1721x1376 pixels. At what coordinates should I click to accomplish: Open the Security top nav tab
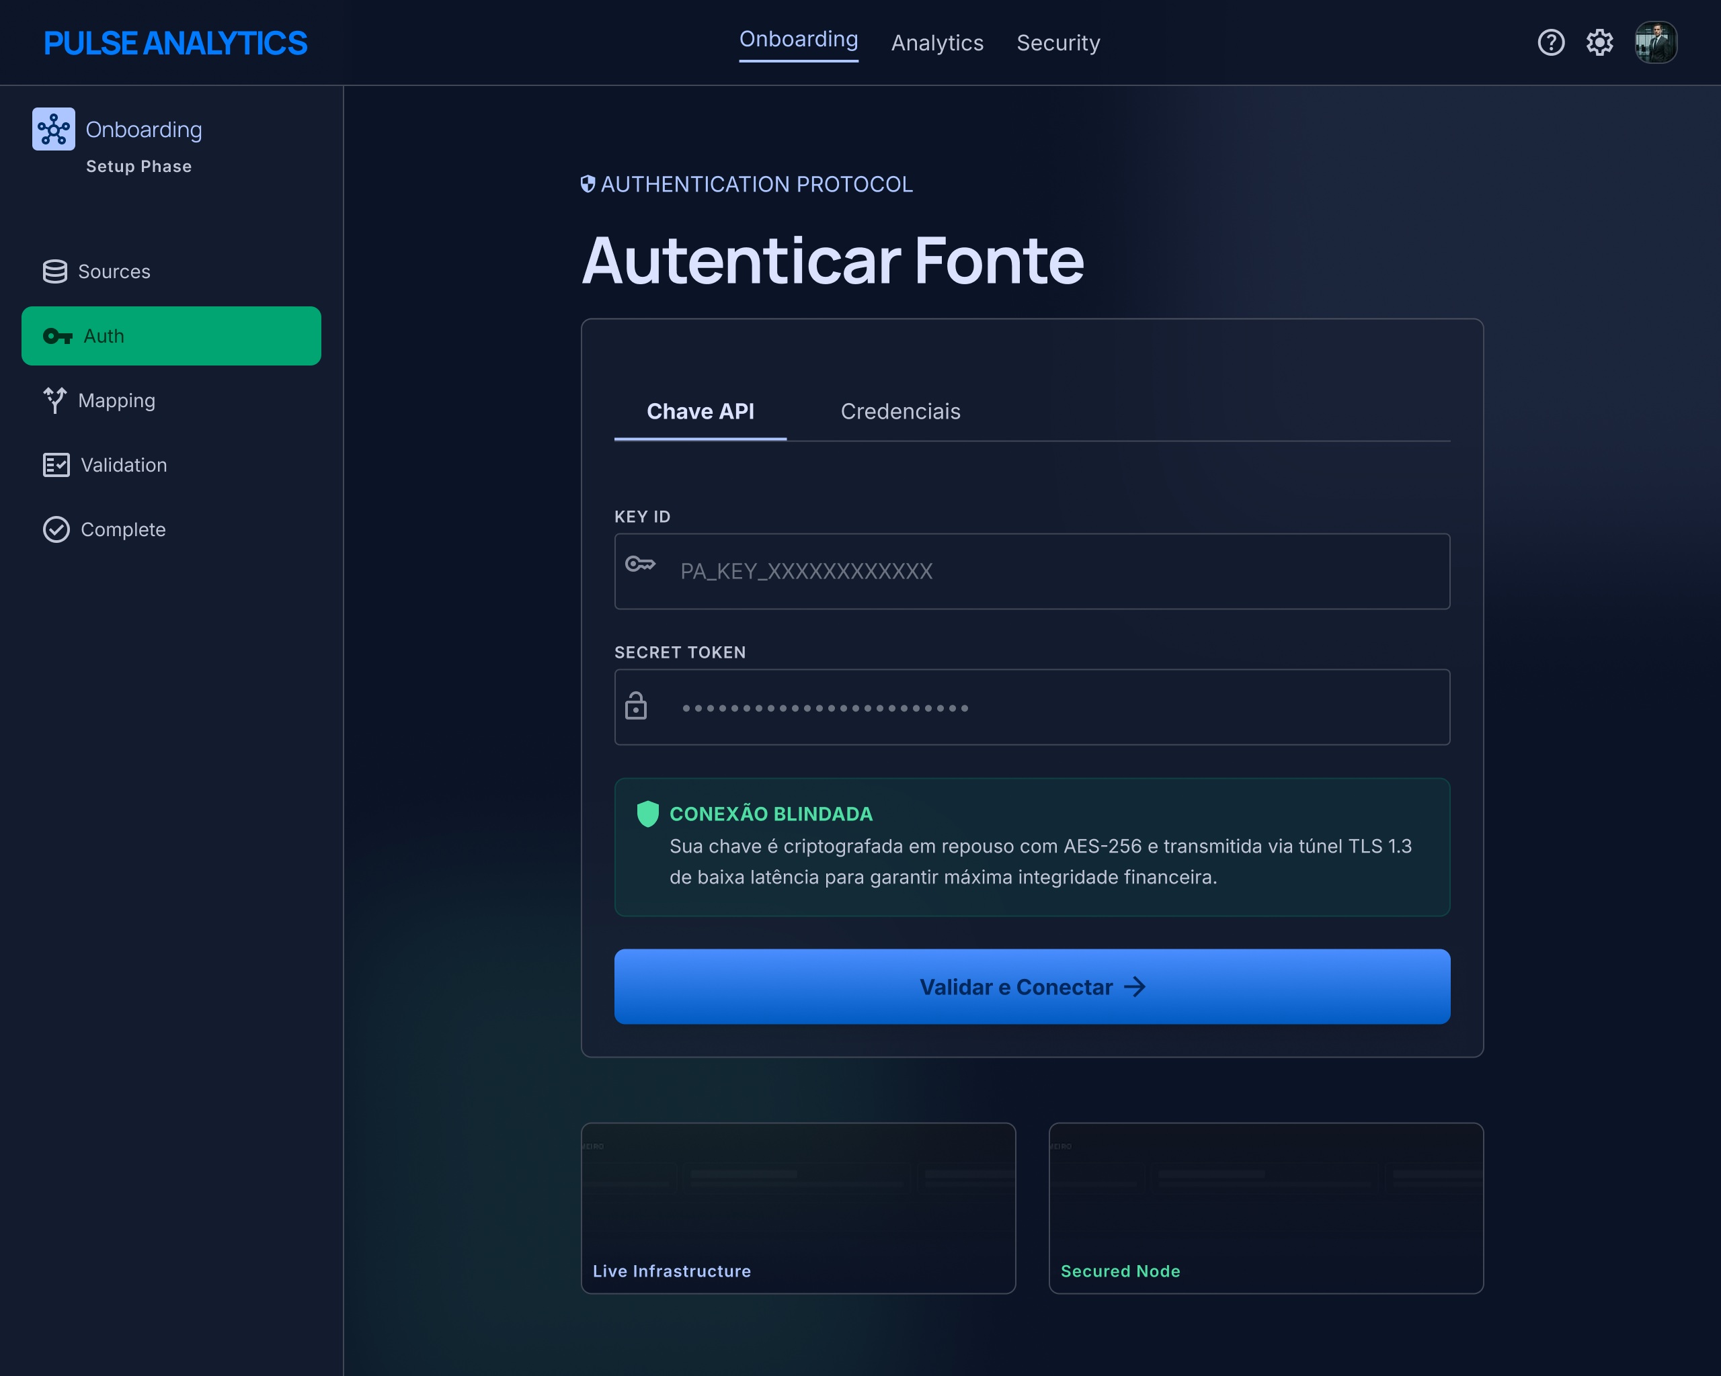coord(1057,43)
